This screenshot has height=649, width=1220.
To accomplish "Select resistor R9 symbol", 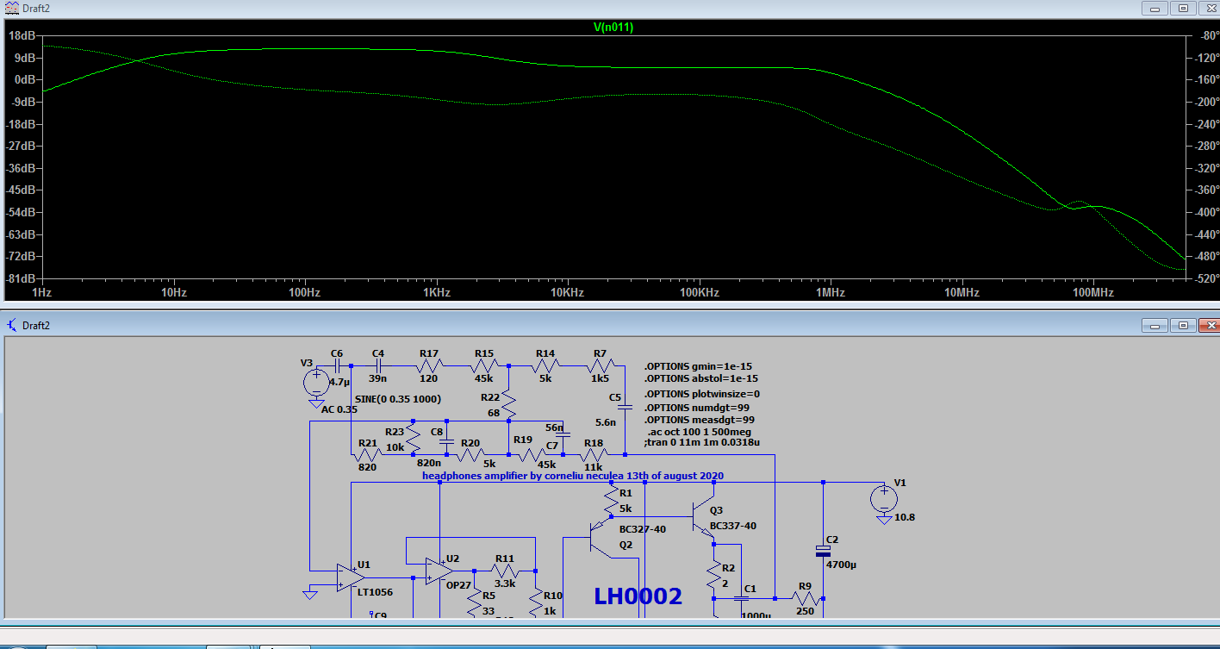I will [x=805, y=597].
